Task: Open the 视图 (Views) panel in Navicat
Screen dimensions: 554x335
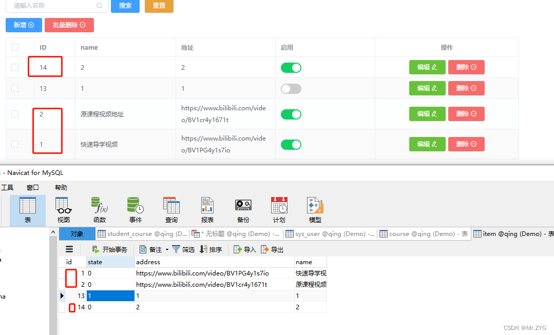Action: click(x=63, y=208)
